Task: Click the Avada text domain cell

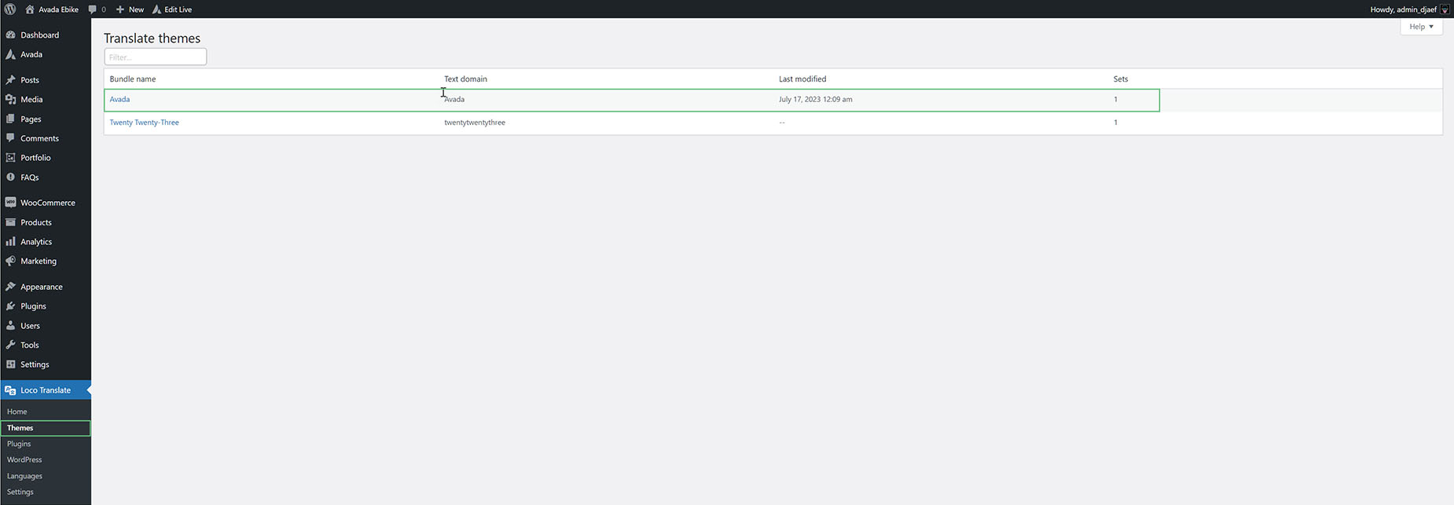Action: [x=454, y=99]
